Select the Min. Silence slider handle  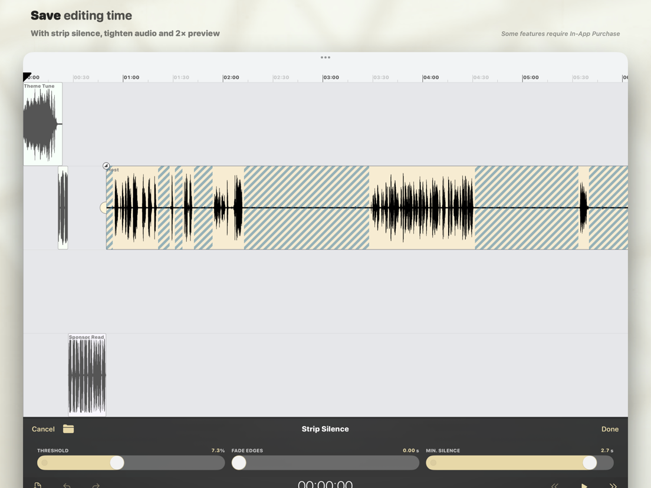point(590,463)
